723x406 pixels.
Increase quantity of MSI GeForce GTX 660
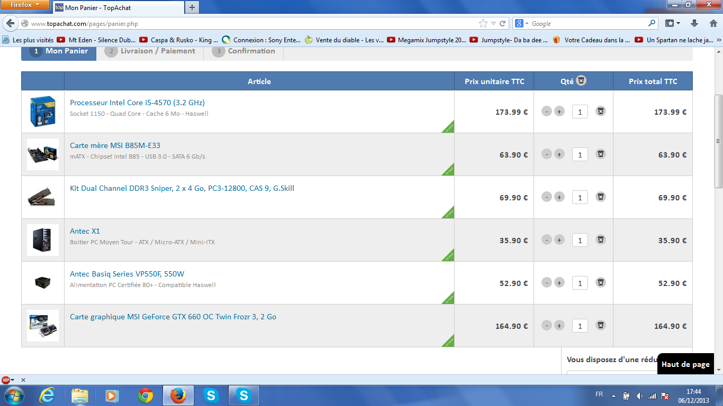pyautogui.click(x=559, y=325)
